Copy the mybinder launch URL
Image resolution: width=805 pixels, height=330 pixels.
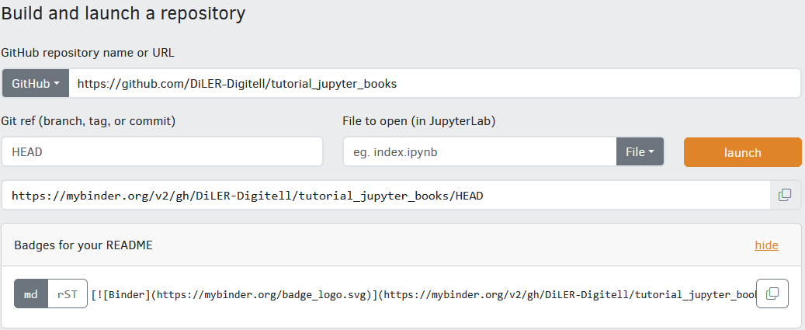coord(785,195)
